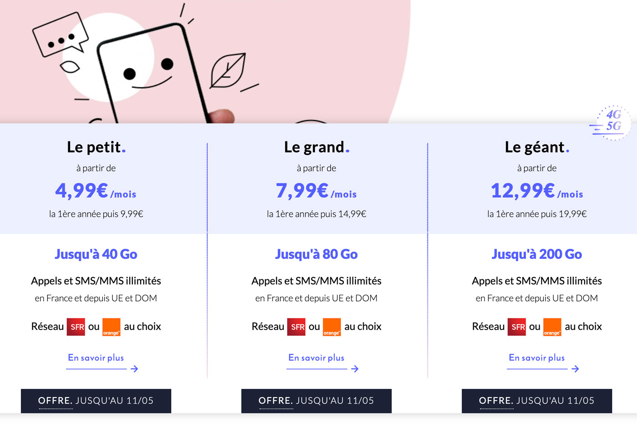Click the leaf drawing near the phone

tap(228, 71)
